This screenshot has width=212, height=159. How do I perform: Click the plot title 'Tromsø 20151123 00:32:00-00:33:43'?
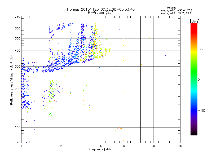(100, 9)
